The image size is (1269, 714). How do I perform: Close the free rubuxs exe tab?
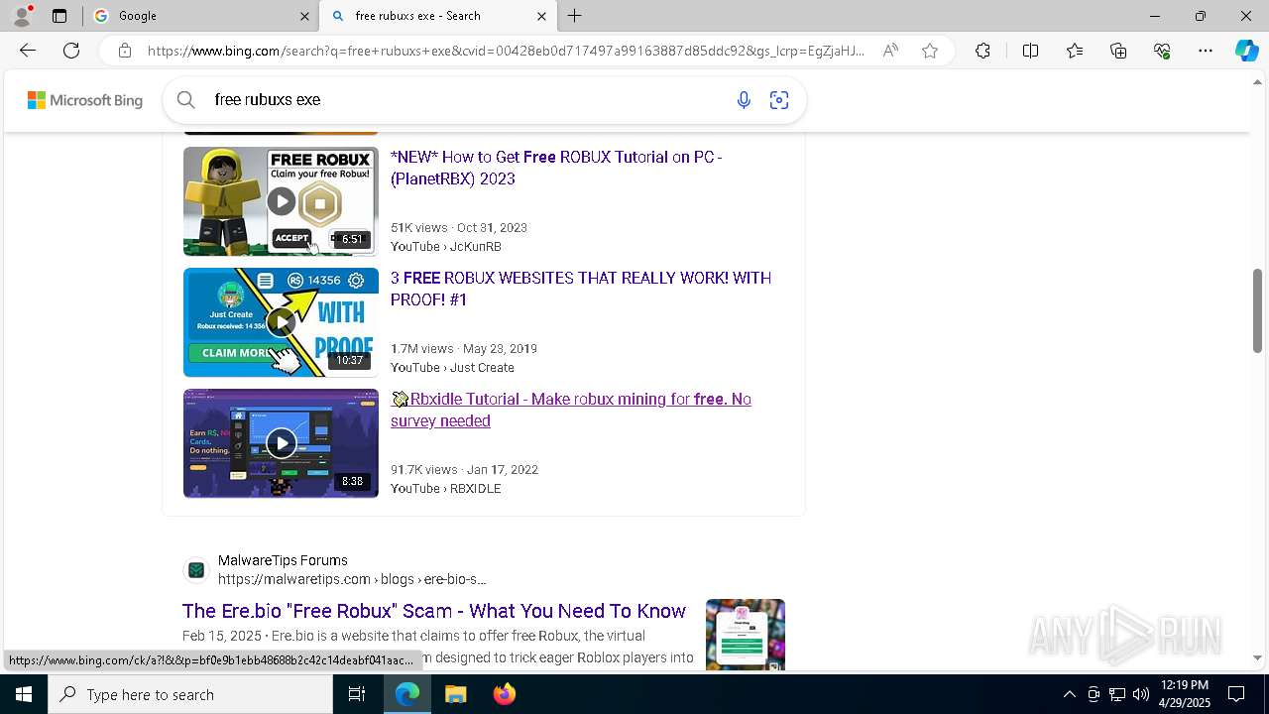tap(541, 16)
